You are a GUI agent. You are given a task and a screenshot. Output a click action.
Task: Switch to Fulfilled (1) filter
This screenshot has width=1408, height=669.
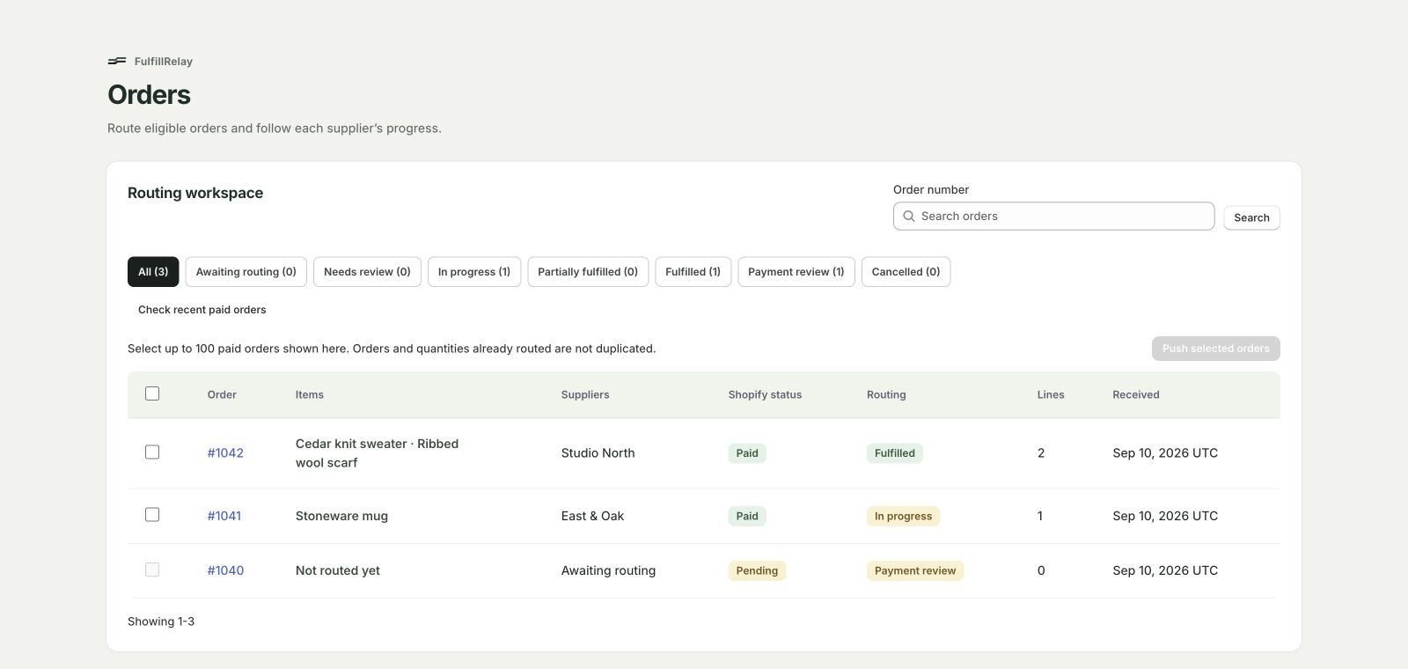[x=693, y=272]
